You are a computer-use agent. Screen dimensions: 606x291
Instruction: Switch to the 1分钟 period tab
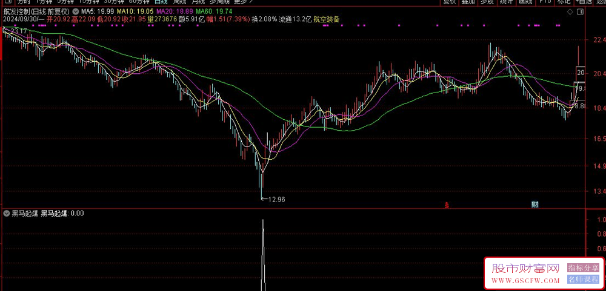pos(43,2)
